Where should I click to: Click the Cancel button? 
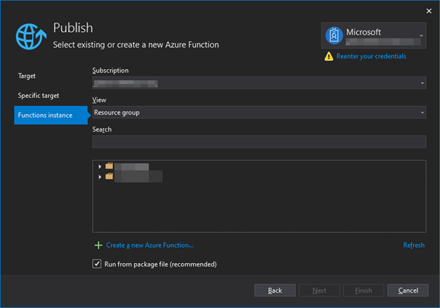click(408, 291)
